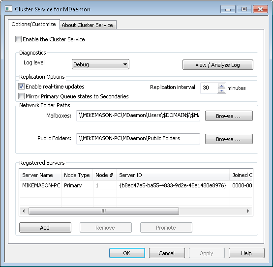Increase replication interval with up arrow

click(x=221, y=86)
